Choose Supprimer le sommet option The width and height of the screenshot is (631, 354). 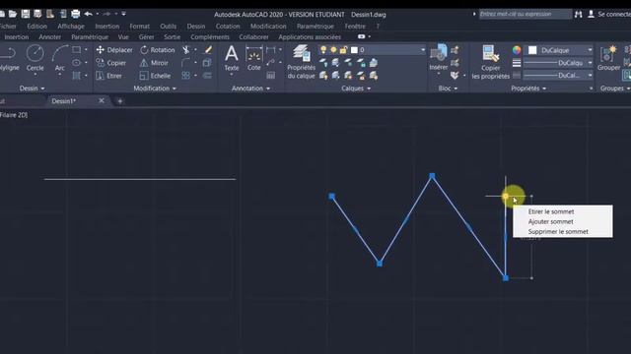(x=558, y=232)
